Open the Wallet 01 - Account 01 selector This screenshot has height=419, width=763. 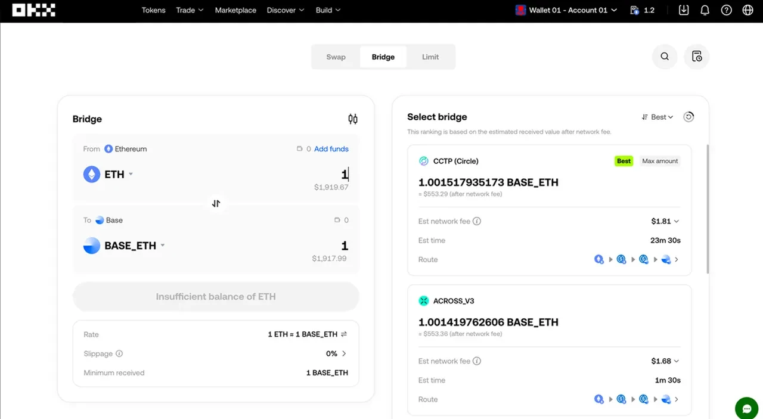(x=566, y=10)
